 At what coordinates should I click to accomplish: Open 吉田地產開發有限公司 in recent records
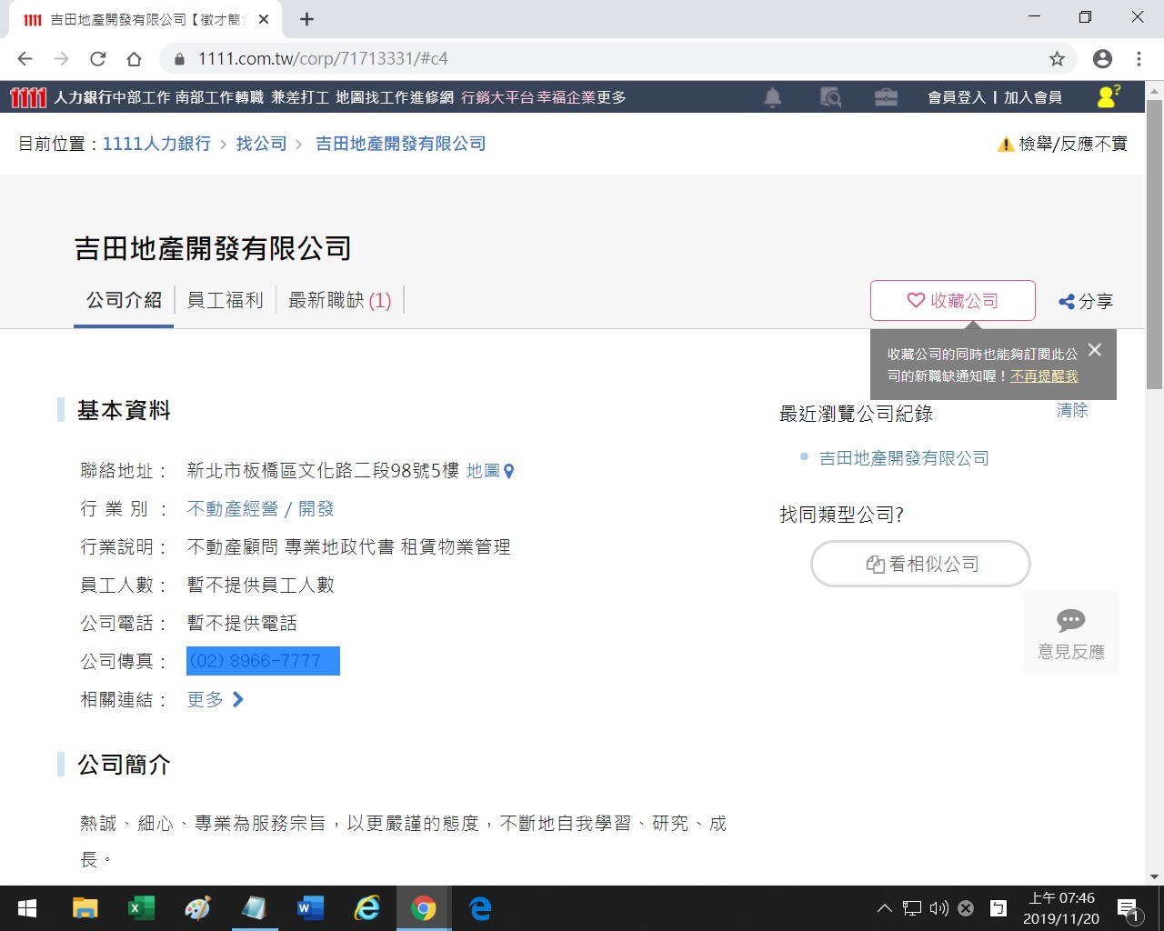pos(904,458)
